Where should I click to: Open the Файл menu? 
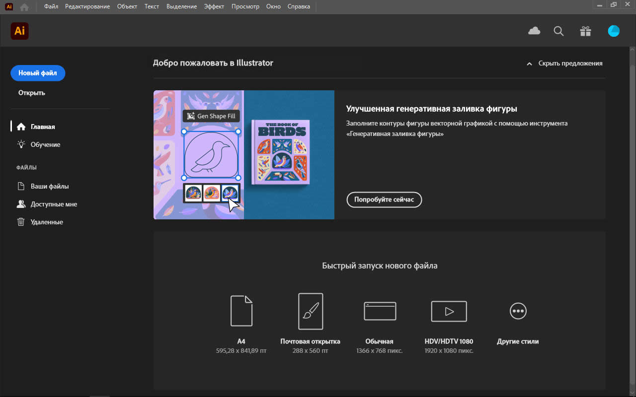click(51, 6)
